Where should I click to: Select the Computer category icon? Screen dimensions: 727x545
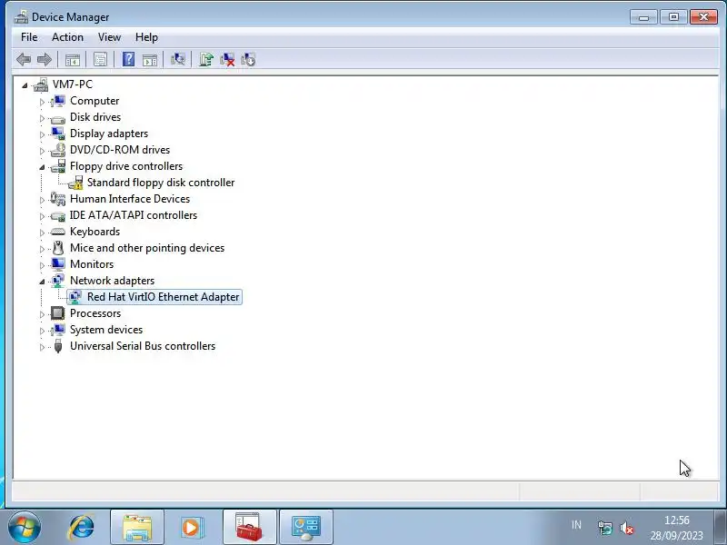point(58,101)
